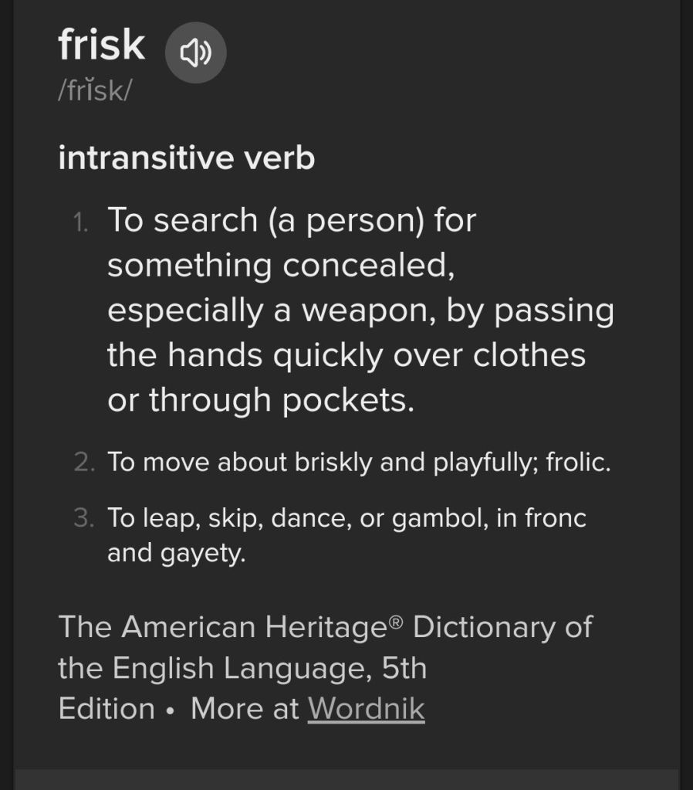
Task: Open the Wordnik link
Action: (366, 708)
